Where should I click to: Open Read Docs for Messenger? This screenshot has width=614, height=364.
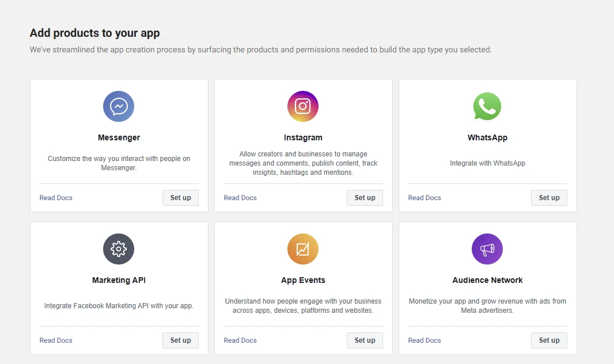56,198
